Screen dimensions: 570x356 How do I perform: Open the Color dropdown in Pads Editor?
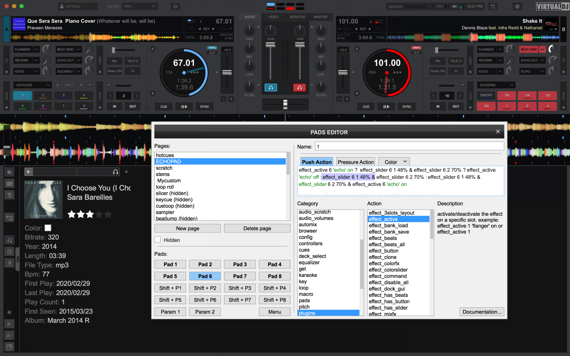pyautogui.click(x=394, y=162)
